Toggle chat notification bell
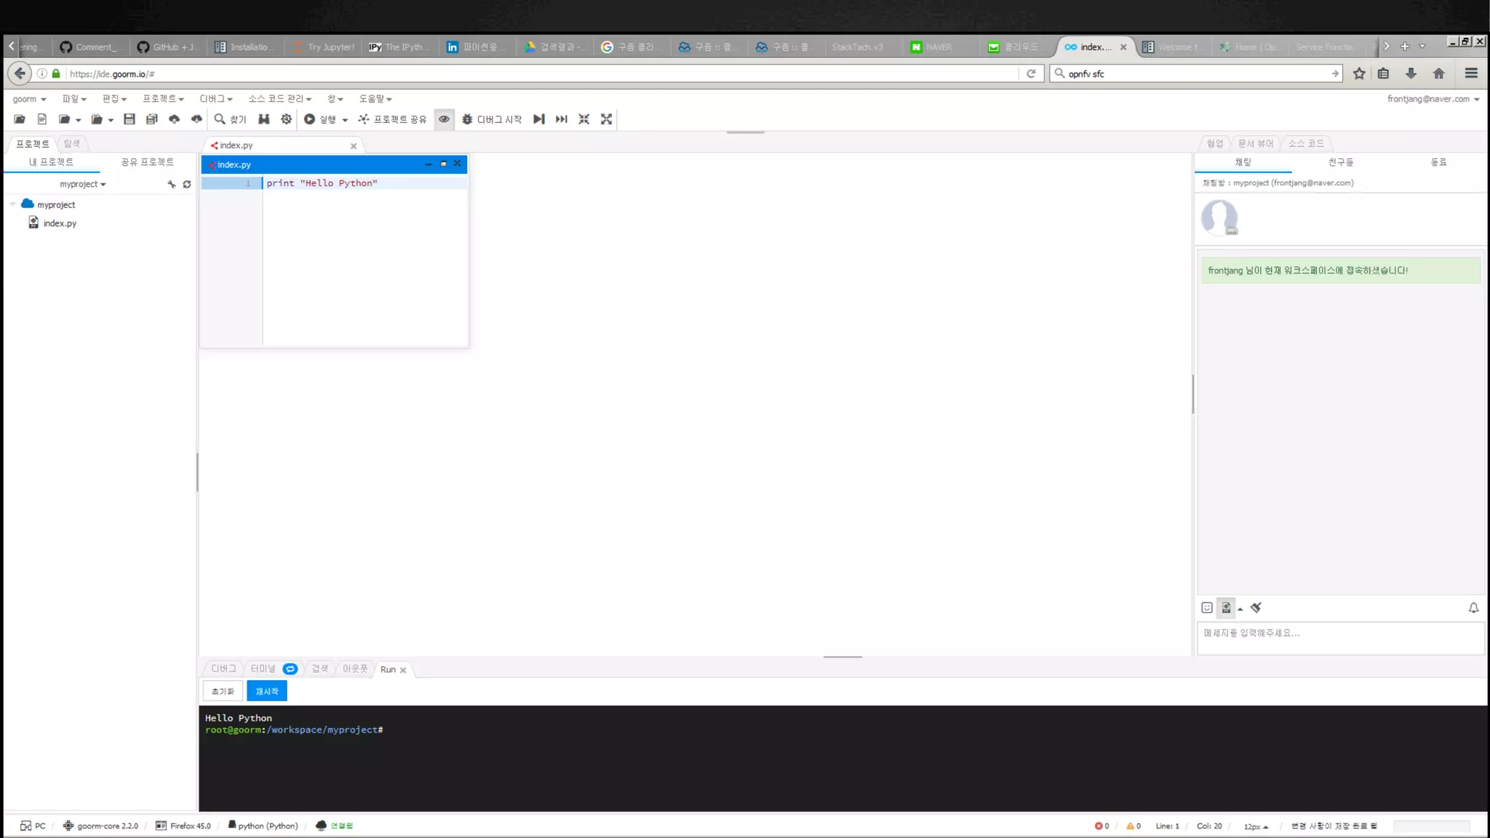The width and height of the screenshot is (1490, 838). 1473,608
